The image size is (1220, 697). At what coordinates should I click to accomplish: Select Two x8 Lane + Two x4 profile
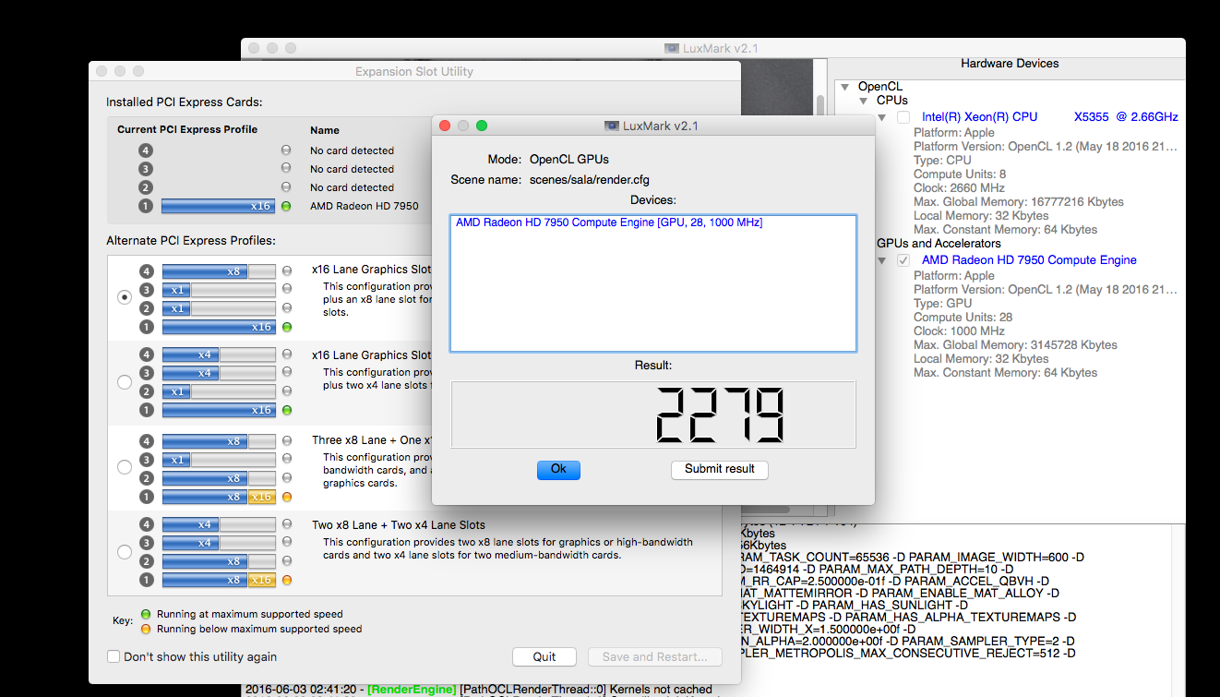click(124, 552)
